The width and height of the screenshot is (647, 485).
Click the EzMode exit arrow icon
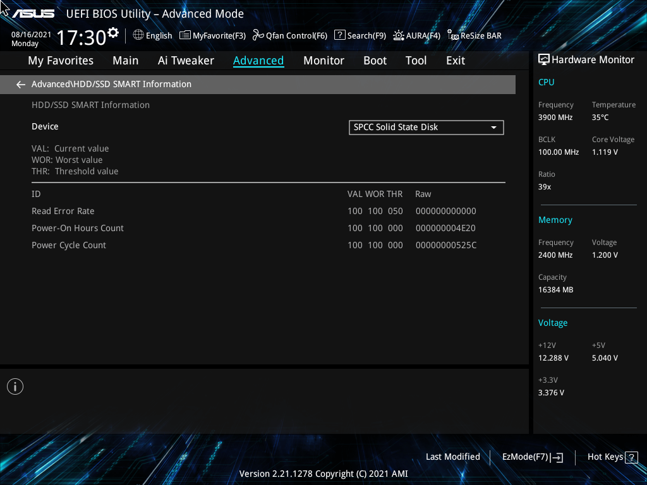pyautogui.click(x=557, y=457)
